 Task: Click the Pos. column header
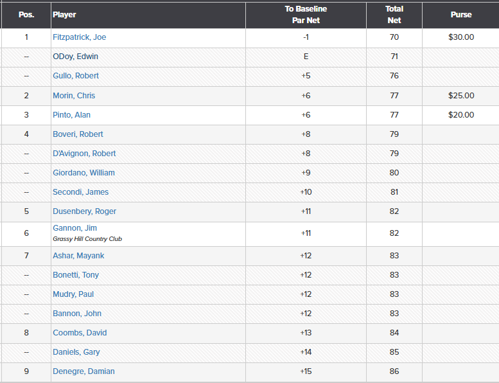click(x=26, y=15)
